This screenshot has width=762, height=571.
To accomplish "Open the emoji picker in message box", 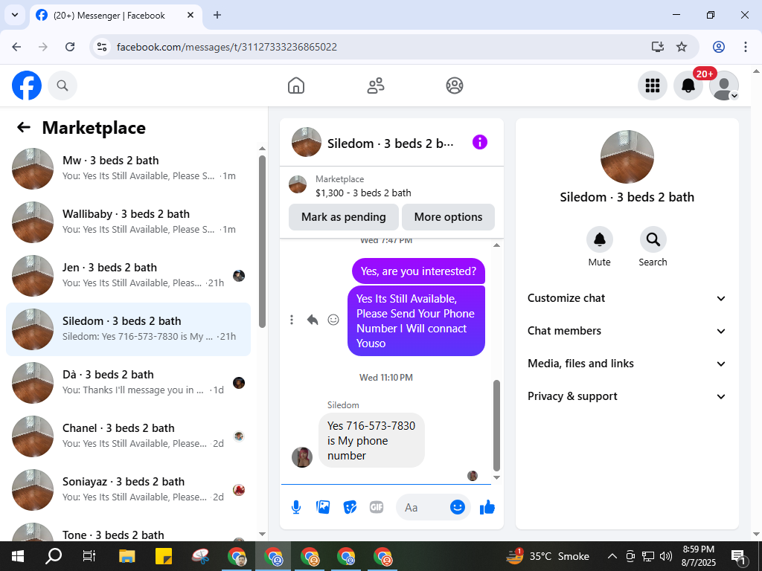I will point(458,507).
